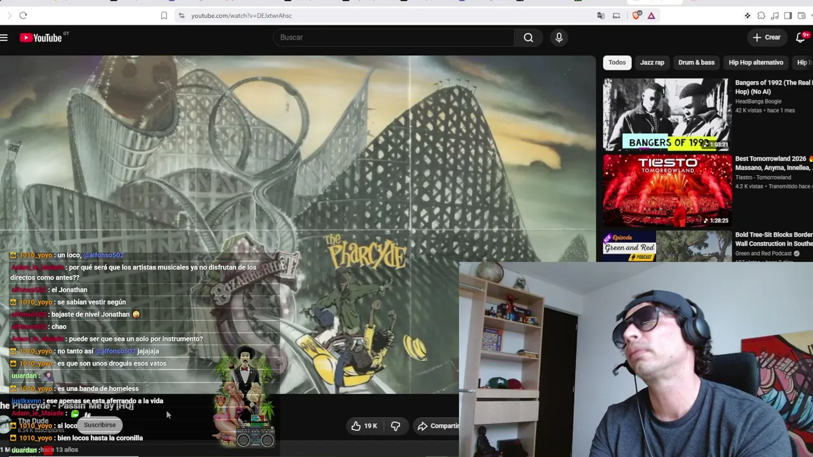Bookmark this page using the bookmark icon

(x=164, y=15)
